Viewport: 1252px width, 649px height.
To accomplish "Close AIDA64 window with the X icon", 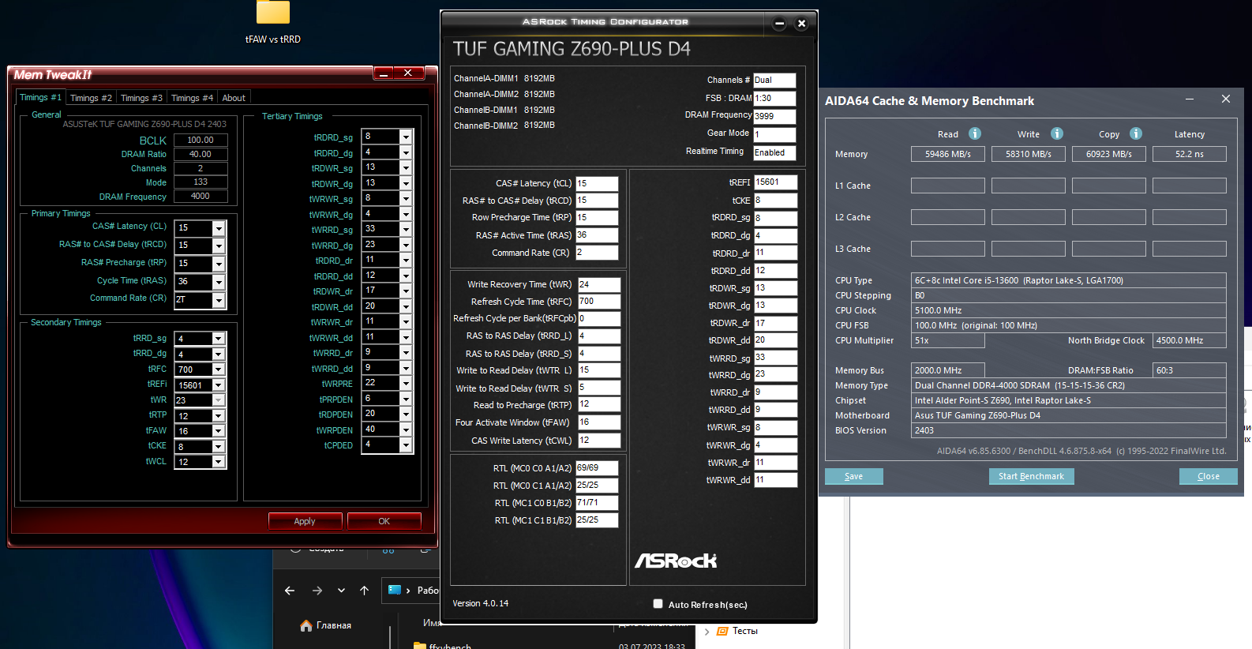I will 1225,99.
